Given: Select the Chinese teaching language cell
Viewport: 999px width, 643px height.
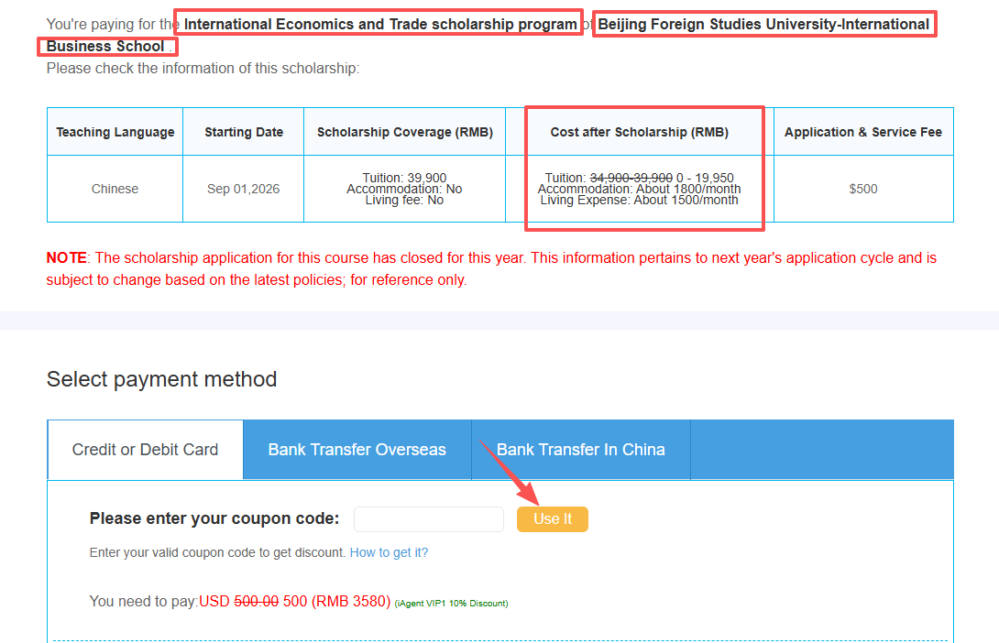Looking at the screenshot, I should coord(115,189).
